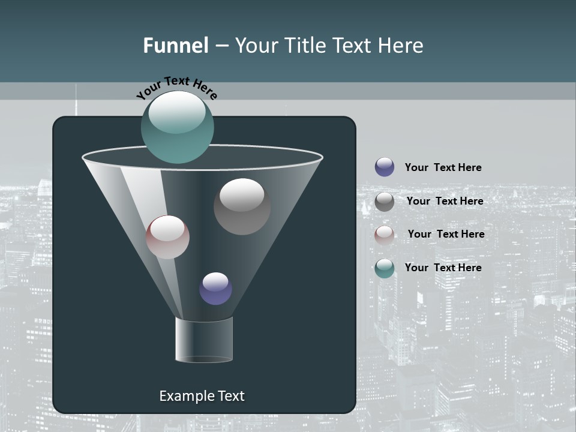Select the bold word "Funnel" in the title
This screenshot has width=576, height=432.
(x=176, y=46)
